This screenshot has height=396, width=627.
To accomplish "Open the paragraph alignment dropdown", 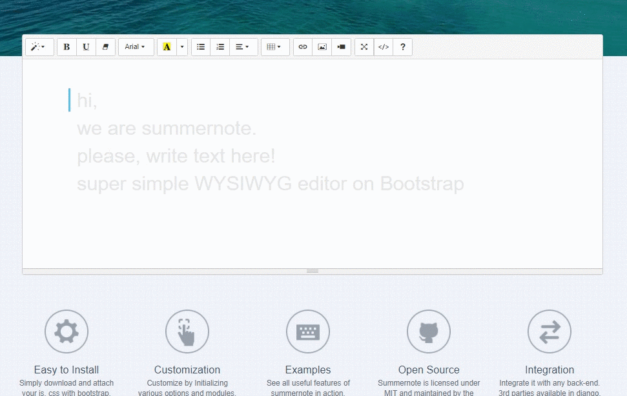I will click(243, 46).
